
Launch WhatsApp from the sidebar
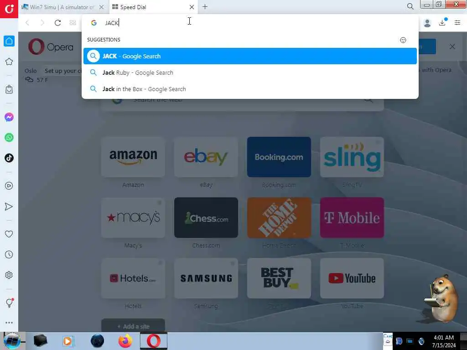(9, 138)
